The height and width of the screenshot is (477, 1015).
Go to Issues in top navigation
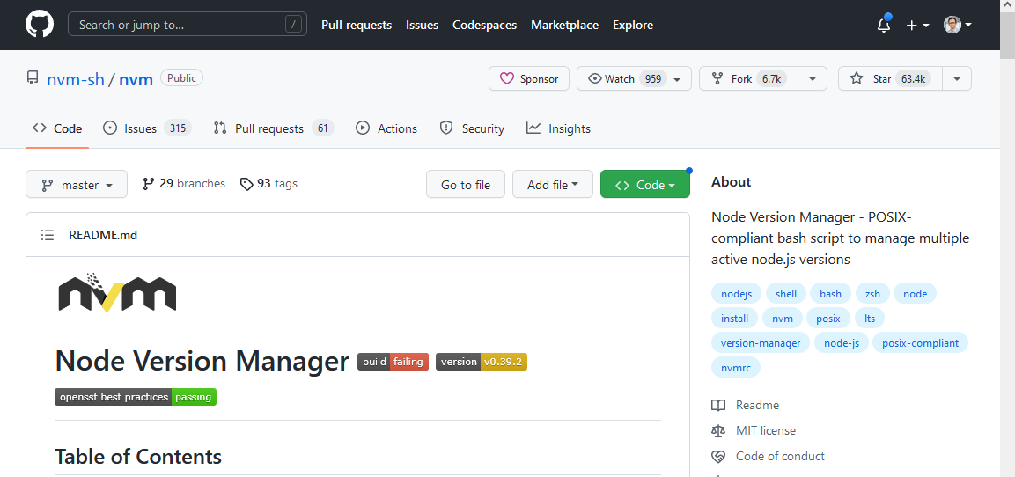point(422,26)
